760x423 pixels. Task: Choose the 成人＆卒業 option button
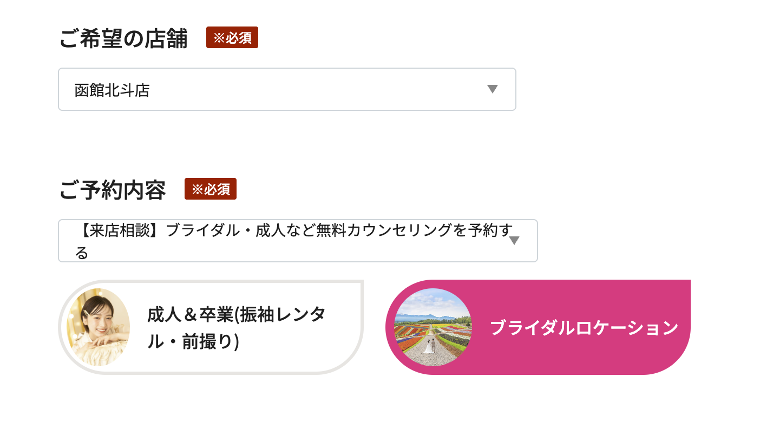click(x=211, y=327)
